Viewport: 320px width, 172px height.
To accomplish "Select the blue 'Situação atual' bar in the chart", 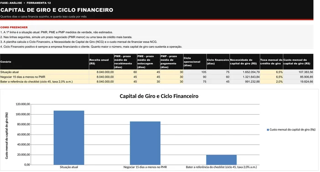I will tap(69, 137).
